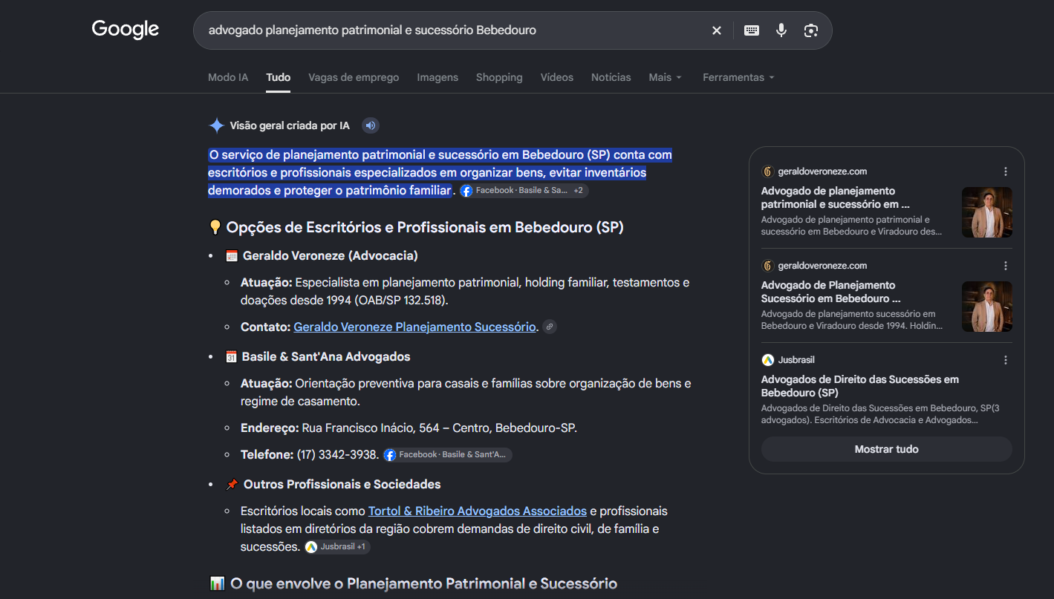Click the 'Geraldo Veroneze (Advocacia)' heading

(331, 255)
